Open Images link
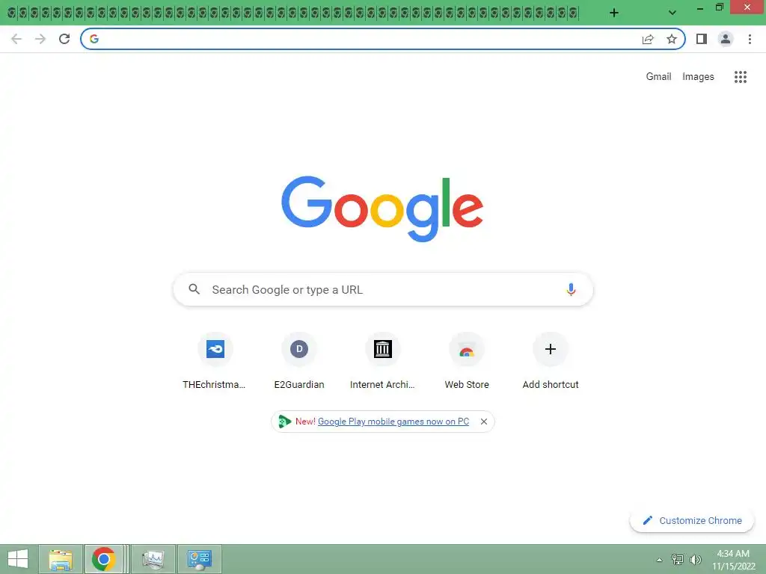Screen dimensions: 766x574 [698, 77]
